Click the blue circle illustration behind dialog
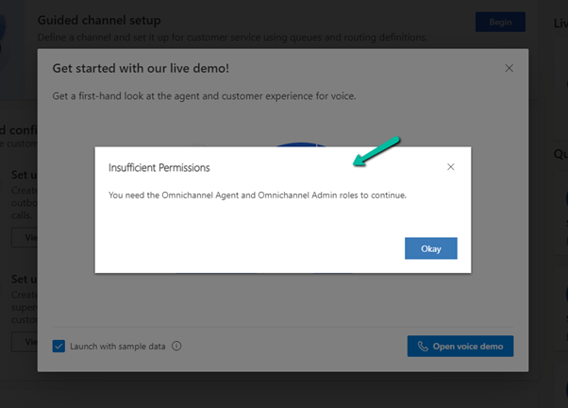This screenshot has width=568, height=408. (304, 144)
